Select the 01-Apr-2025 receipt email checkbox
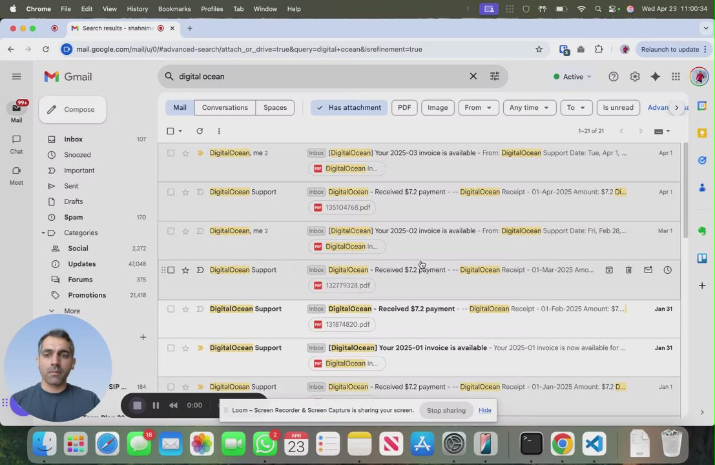The width and height of the screenshot is (715, 465). point(171,192)
